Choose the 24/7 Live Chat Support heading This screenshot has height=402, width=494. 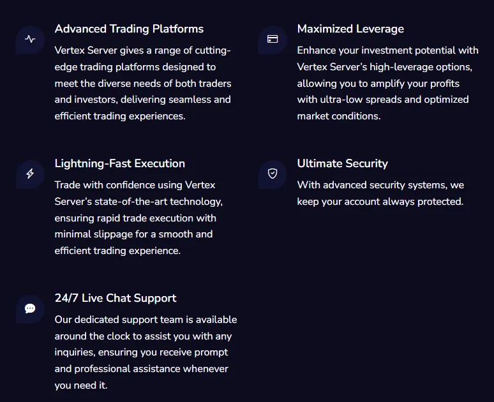(x=116, y=298)
